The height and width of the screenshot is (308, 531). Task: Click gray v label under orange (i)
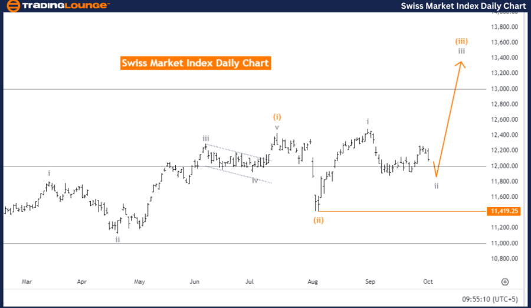(x=276, y=127)
